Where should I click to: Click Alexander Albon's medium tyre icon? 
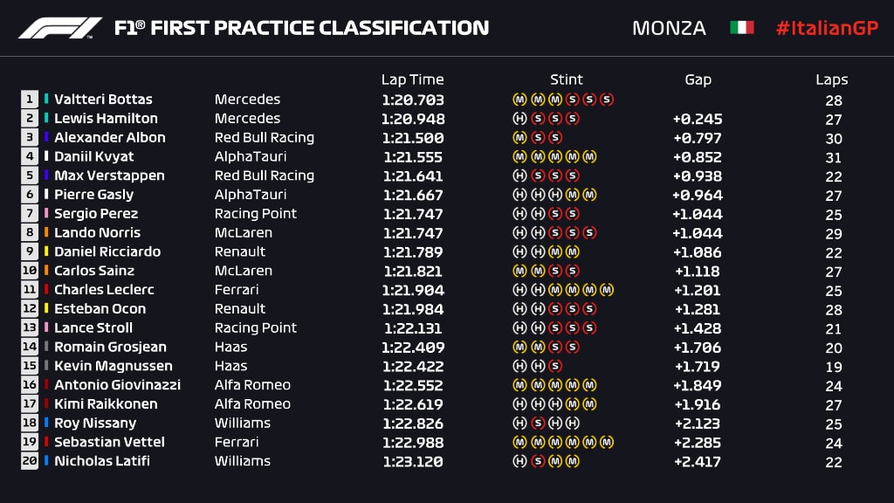[519, 138]
